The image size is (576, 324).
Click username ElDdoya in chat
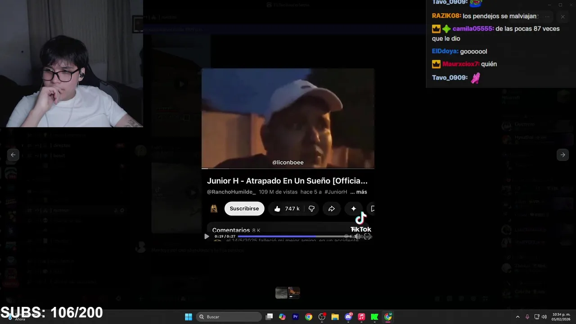[x=445, y=51]
